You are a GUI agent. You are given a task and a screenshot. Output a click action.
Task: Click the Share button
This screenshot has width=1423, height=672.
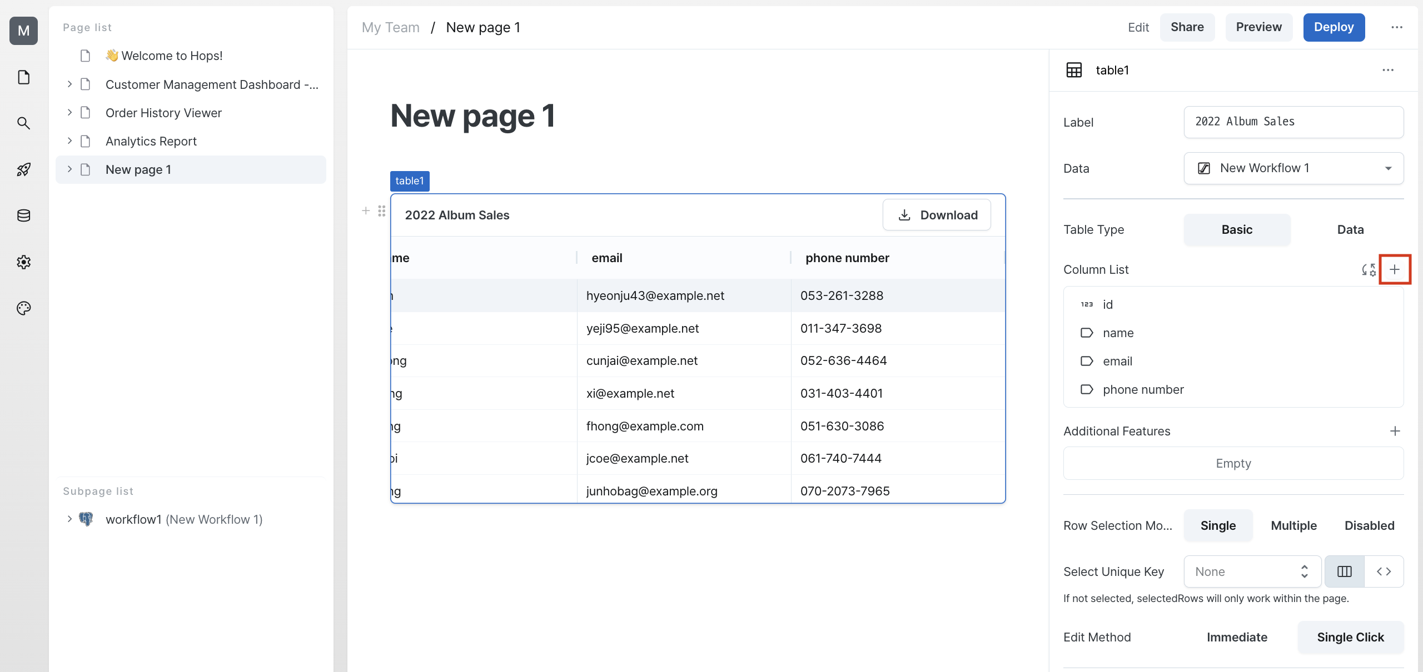click(x=1187, y=27)
